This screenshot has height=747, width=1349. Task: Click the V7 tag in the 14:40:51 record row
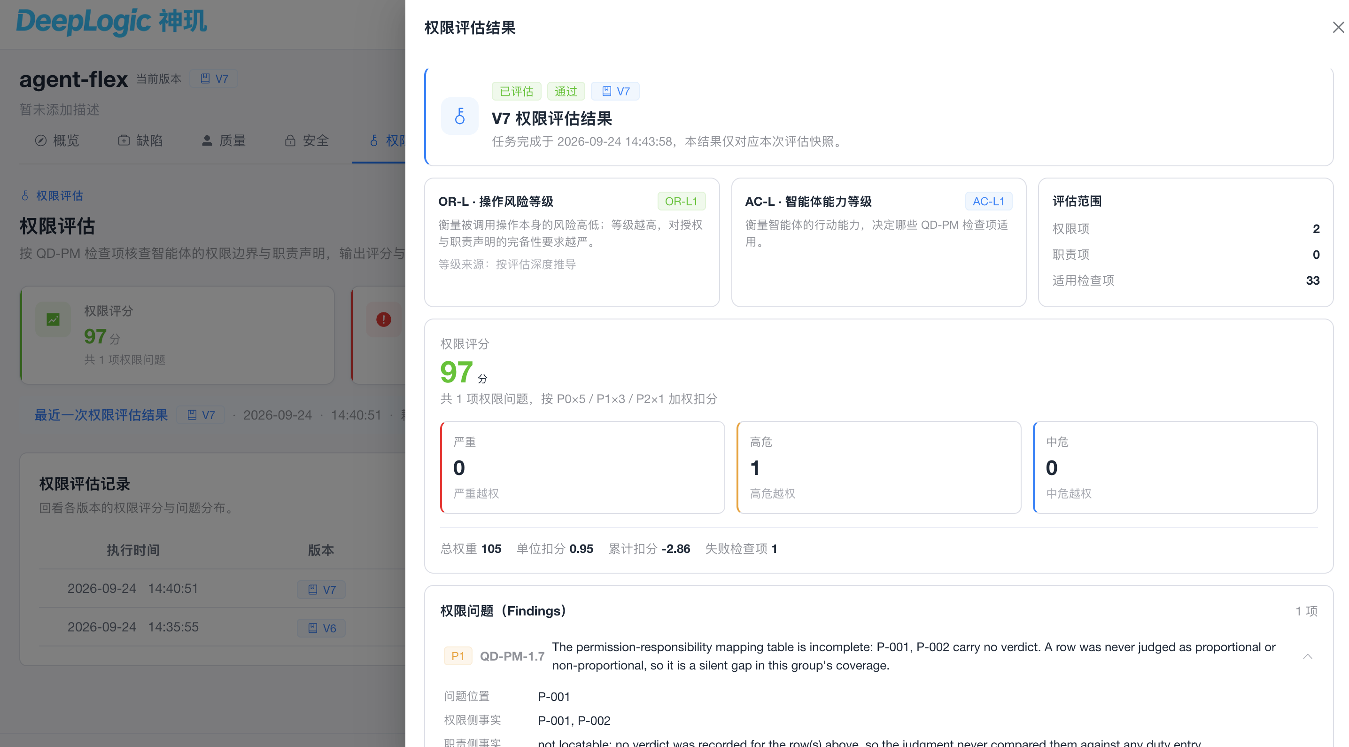click(x=321, y=589)
